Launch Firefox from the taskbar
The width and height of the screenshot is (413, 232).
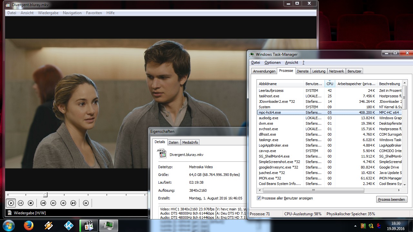(29, 226)
